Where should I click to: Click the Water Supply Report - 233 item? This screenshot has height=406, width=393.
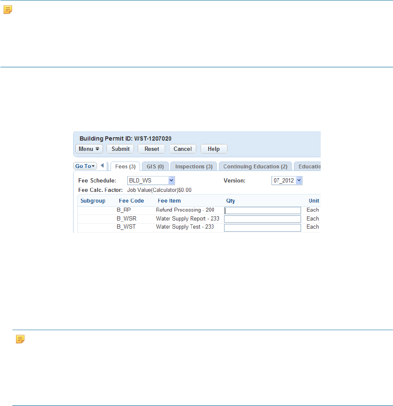point(188,218)
